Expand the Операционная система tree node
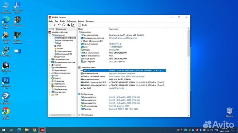The image size is (238, 133). pos(50,62)
